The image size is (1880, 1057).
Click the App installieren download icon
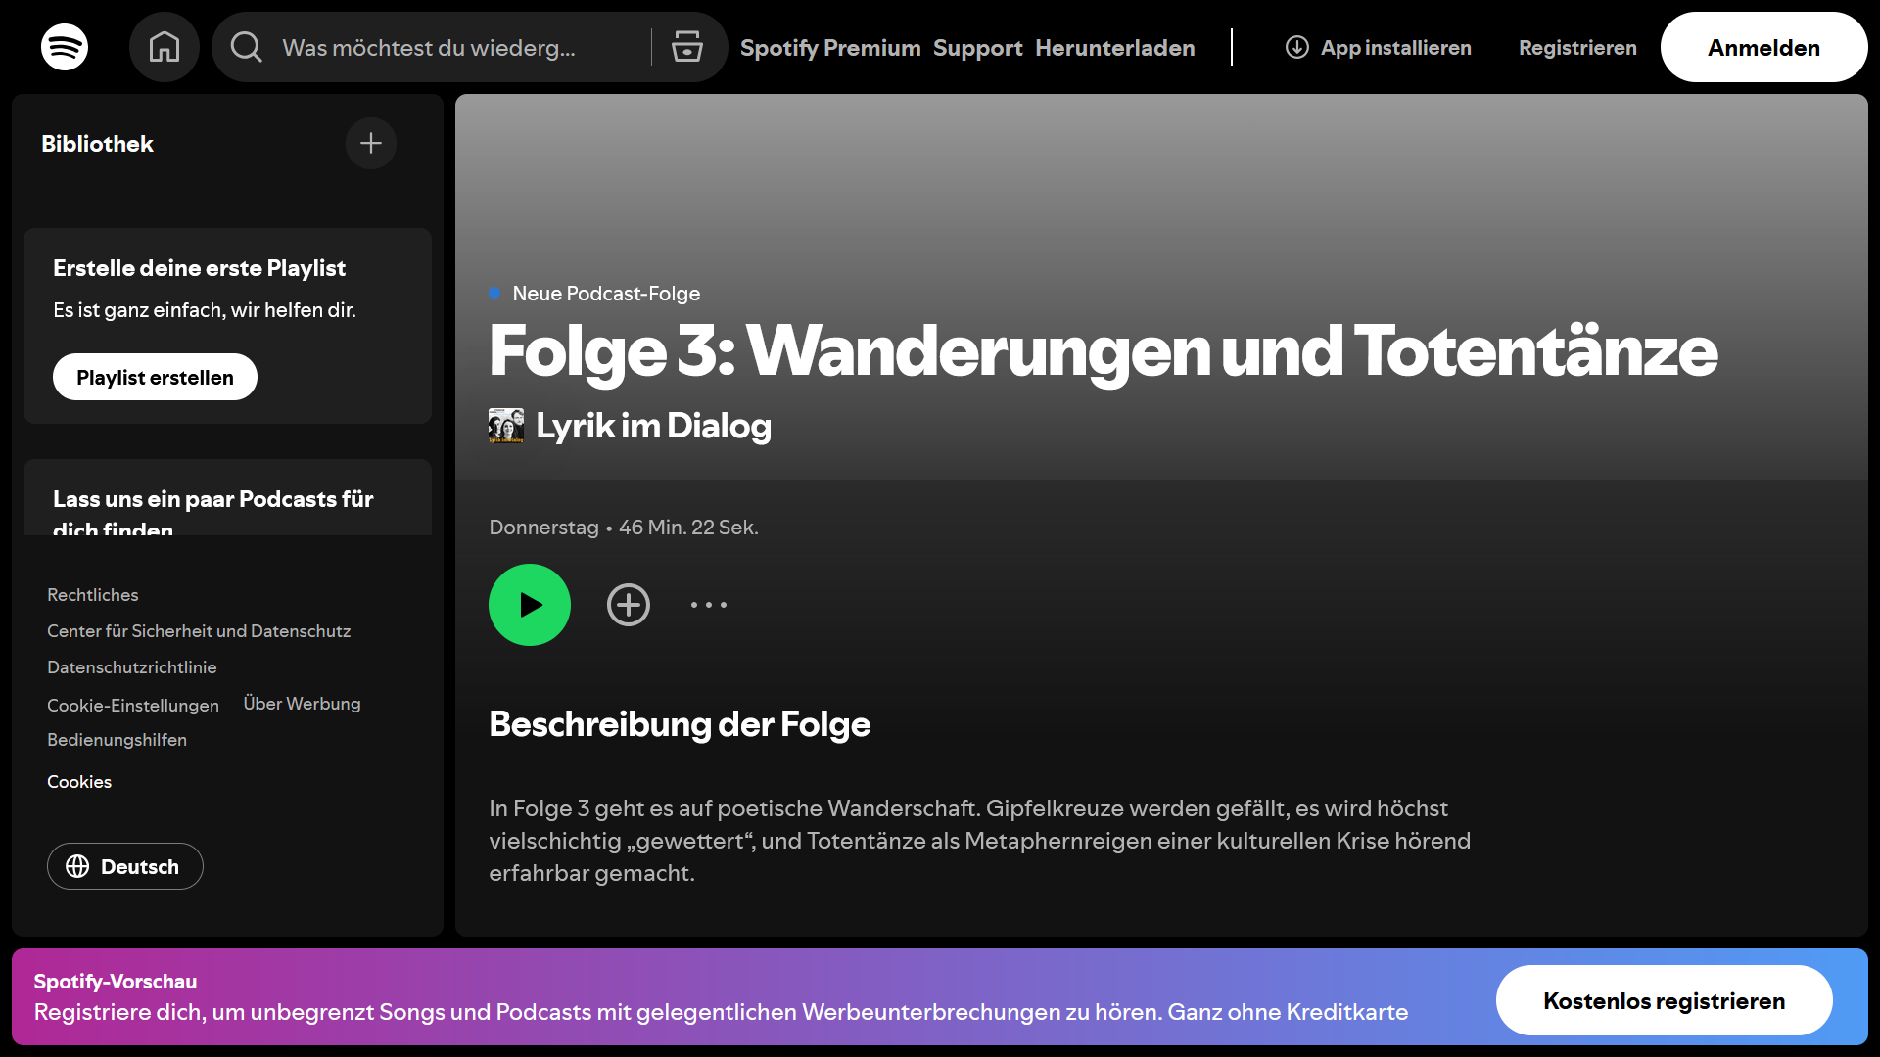click(1297, 47)
